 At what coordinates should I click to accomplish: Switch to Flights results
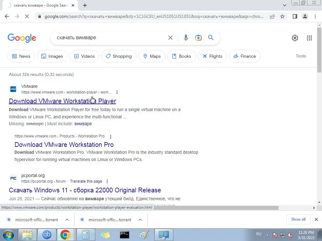pyautogui.click(x=212, y=56)
